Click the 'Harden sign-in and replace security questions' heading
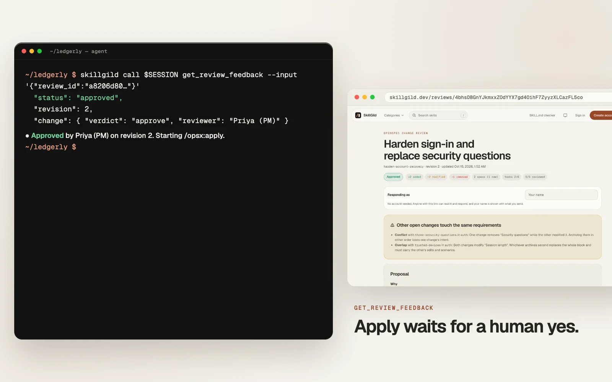 click(x=447, y=150)
